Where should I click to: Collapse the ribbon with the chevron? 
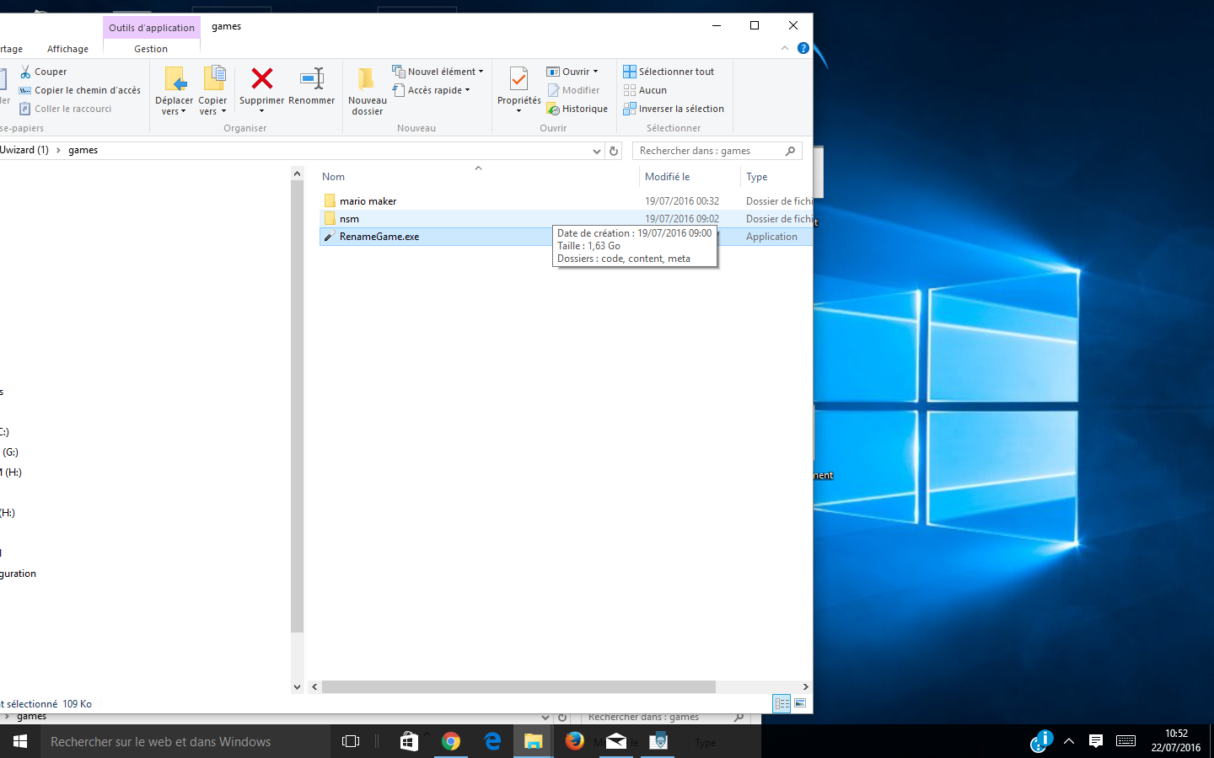click(x=785, y=48)
